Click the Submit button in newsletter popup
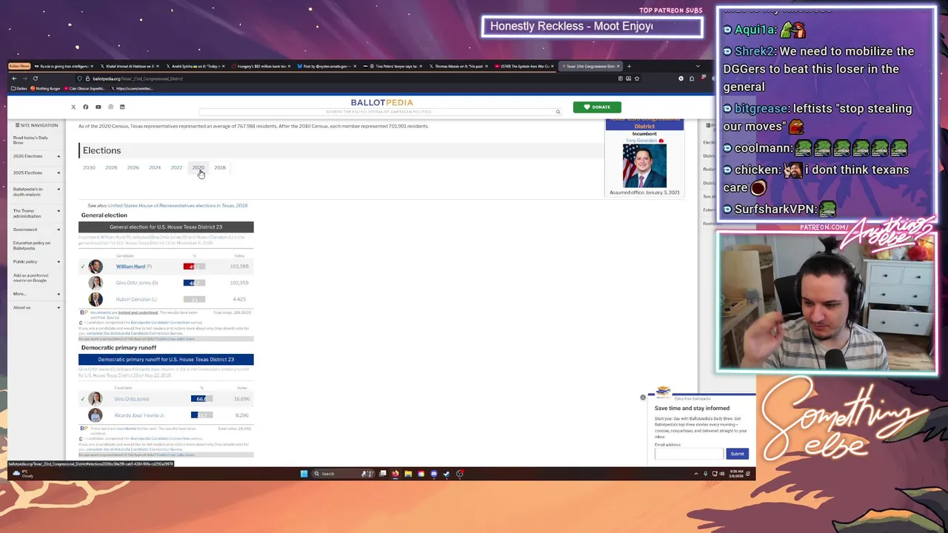Image resolution: width=948 pixels, height=533 pixels. (x=737, y=454)
